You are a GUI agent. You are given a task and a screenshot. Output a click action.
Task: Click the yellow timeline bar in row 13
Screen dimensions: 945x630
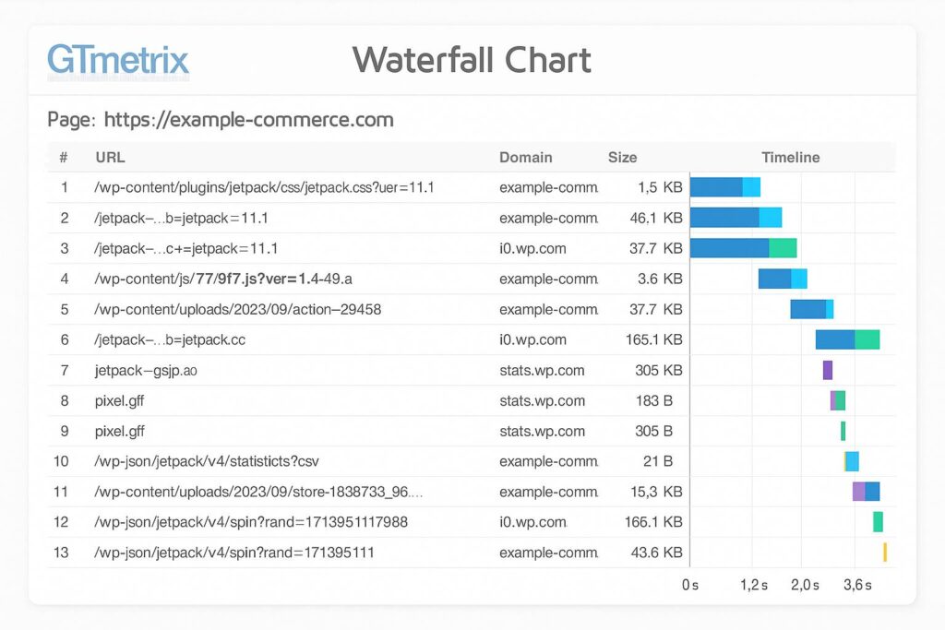884,553
